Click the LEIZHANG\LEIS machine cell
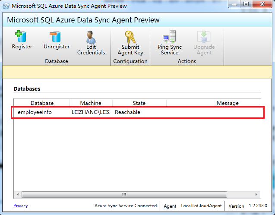This screenshot has width=275, height=215. click(x=91, y=112)
